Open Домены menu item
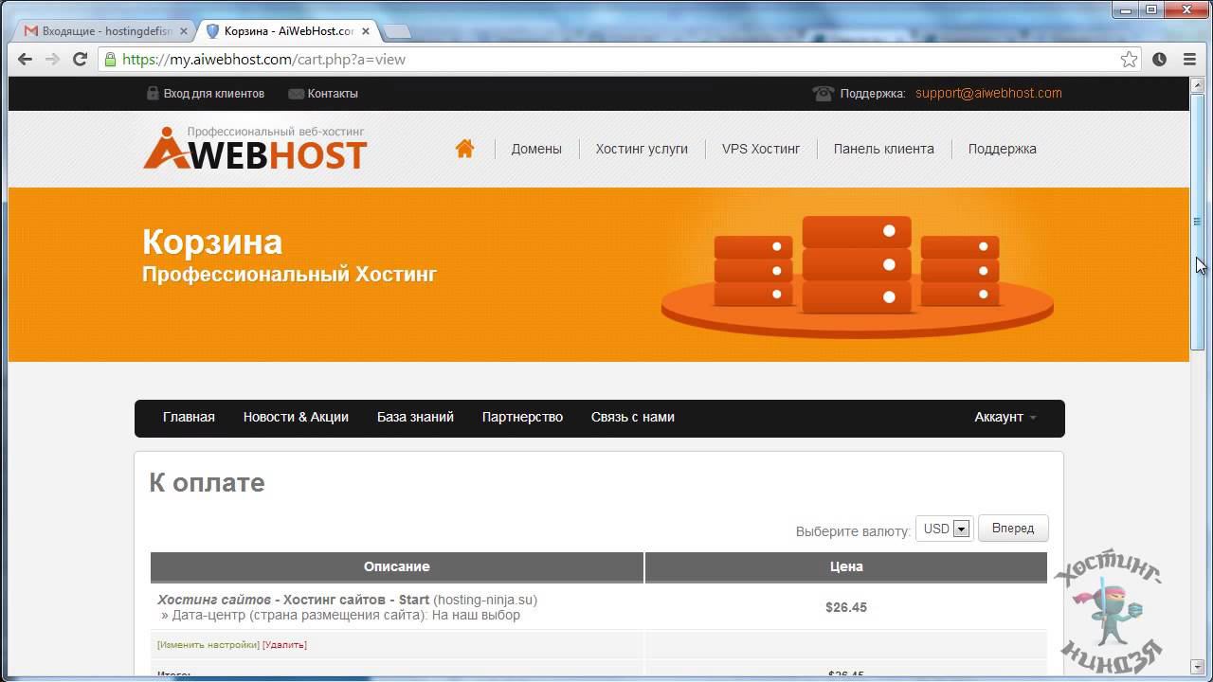 (x=536, y=149)
